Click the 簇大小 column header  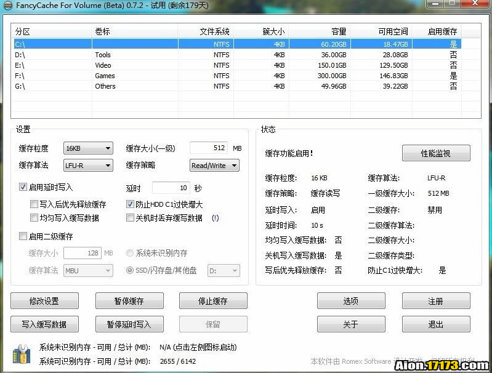pyautogui.click(x=261, y=31)
